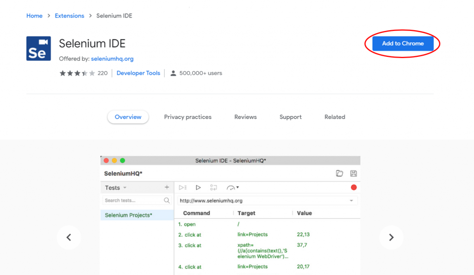
Task: Switch to Privacy practices tab
Action: [188, 117]
